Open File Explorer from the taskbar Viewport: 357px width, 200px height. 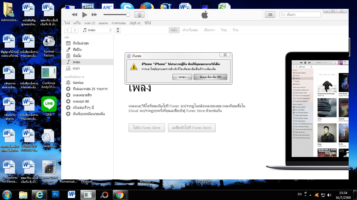[x=23, y=195]
